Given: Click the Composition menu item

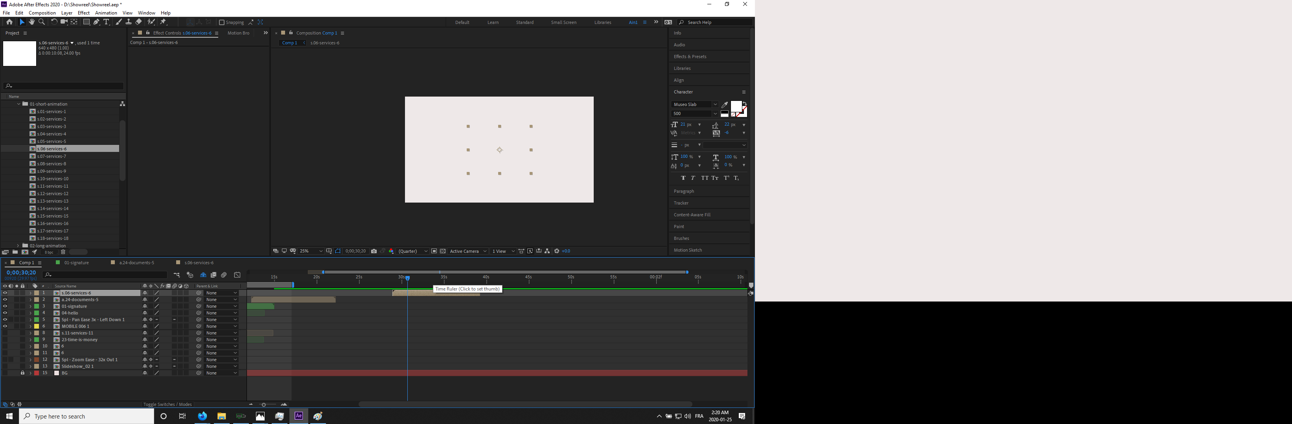Looking at the screenshot, I should 42,12.
